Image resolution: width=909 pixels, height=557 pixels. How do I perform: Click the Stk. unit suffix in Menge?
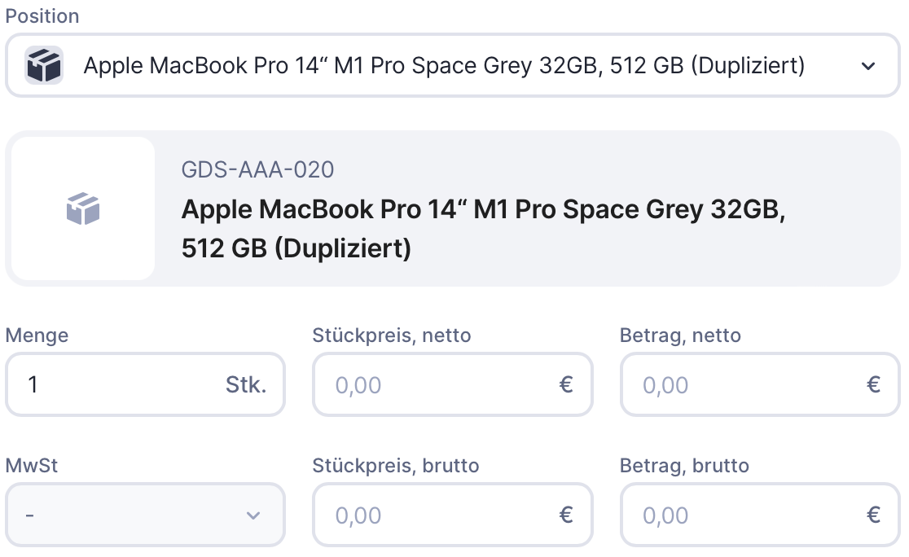coord(246,384)
